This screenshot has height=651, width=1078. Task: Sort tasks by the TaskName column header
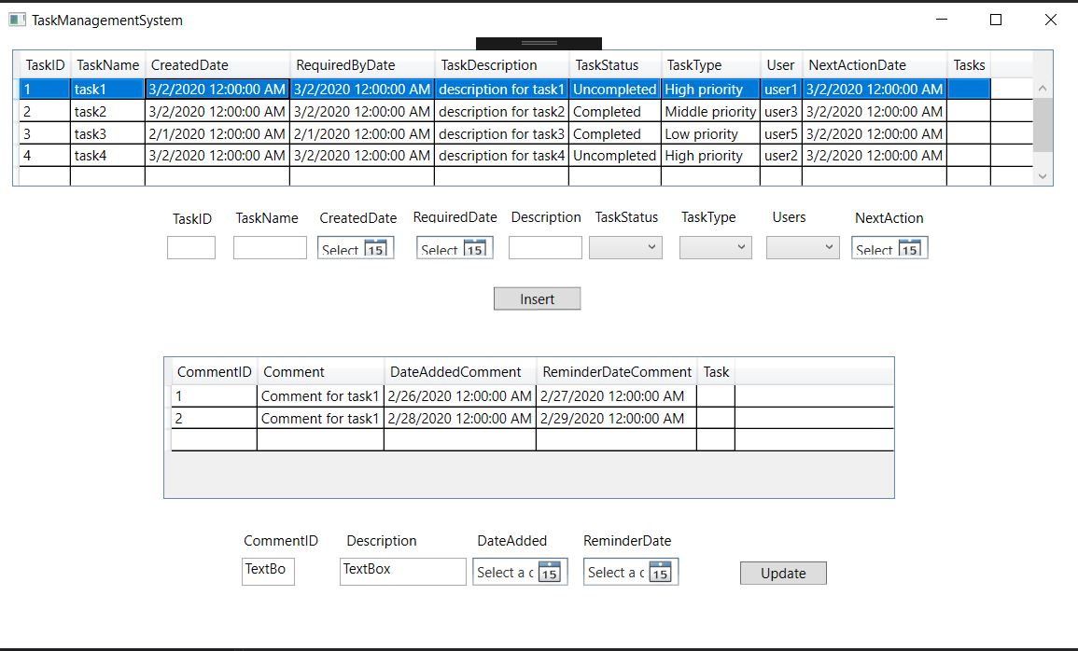coord(107,64)
